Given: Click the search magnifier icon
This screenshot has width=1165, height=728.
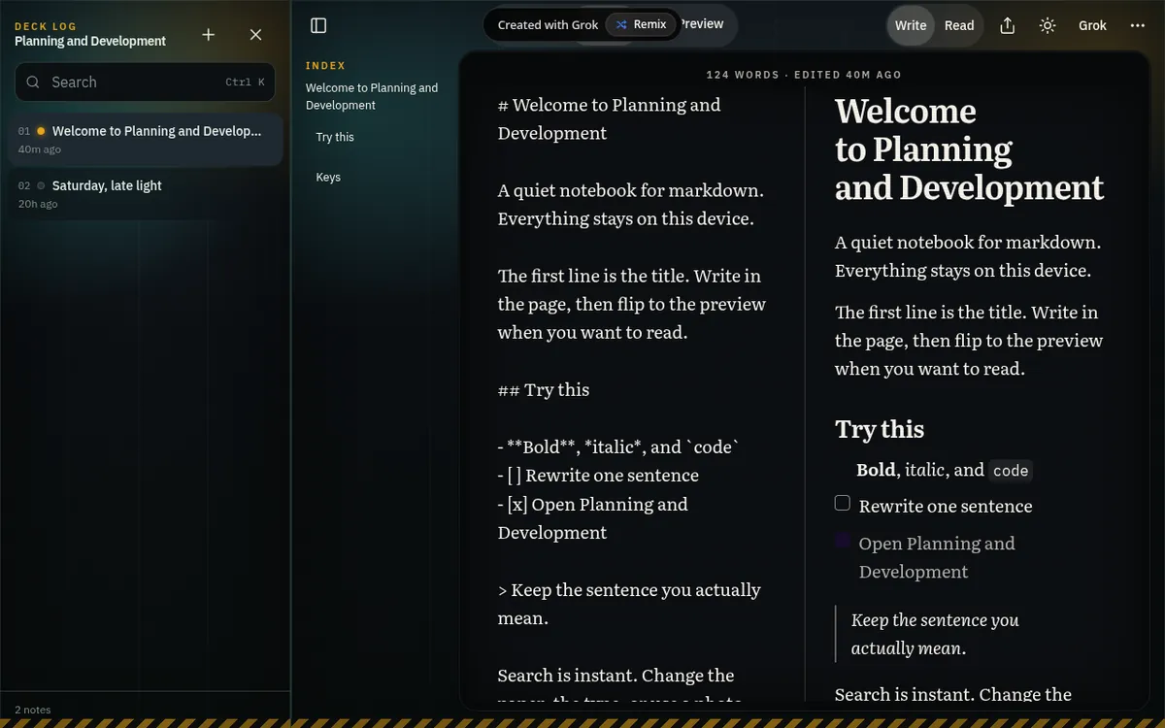Looking at the screenshot, I should pos(34,83).
